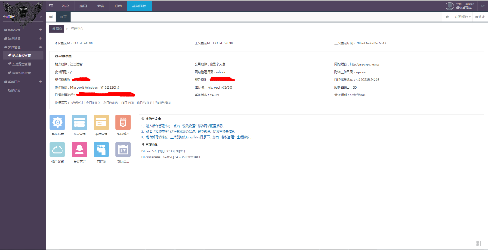Open the calendar shortcut tile
The height and width of the screenshot is (250, 488).
(x=123, y=150)
